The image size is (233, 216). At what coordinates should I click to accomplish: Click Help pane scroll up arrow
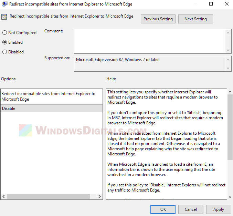pos(230,92)
